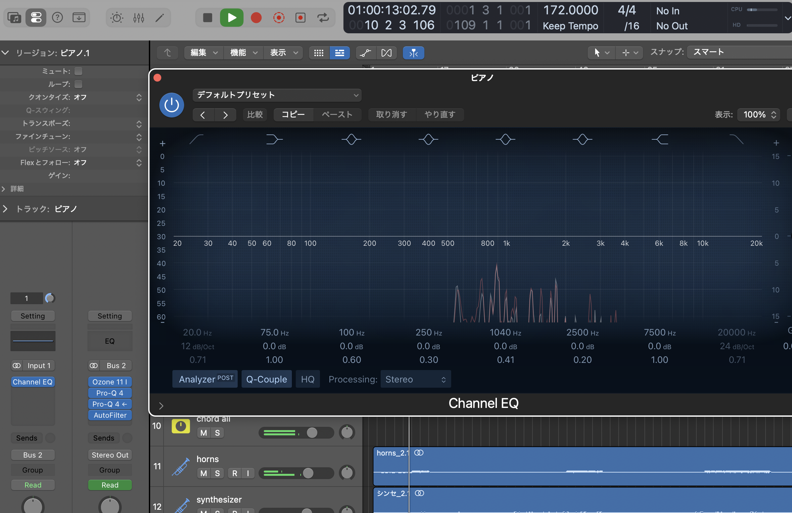792x513 pixels.
Task: Check the ループ checkbox
Action: tap(78, 84)
